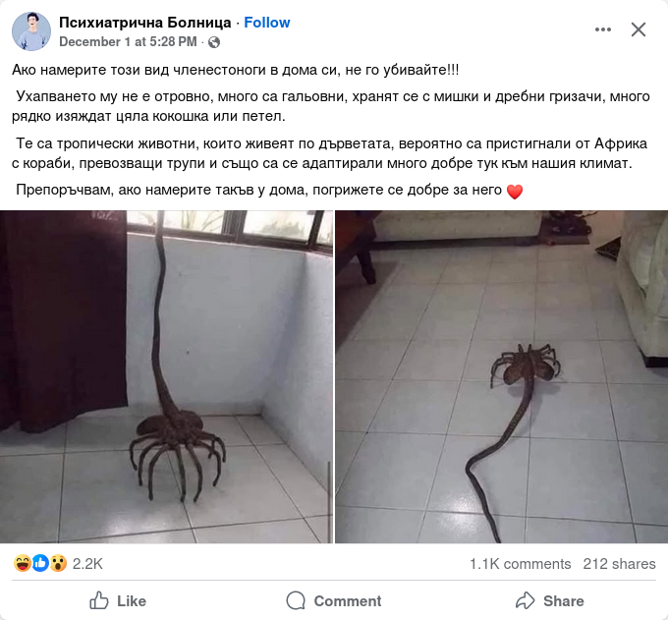This screenshot has width=668, height=620.
Task: Open the Психиатрична Болница page name link
Action: click(144, 23)
